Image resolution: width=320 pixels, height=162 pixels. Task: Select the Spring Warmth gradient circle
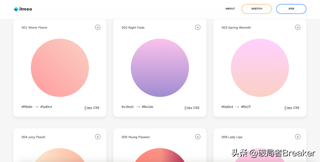tap(260, 68)
